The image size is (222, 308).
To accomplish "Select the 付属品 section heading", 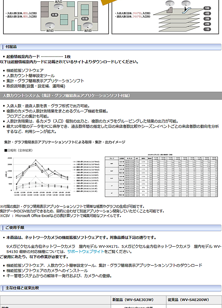I will 111,47.
